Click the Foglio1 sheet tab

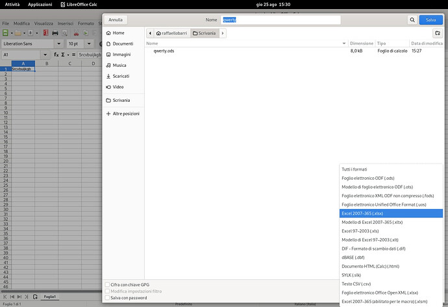tap(50, 297)
